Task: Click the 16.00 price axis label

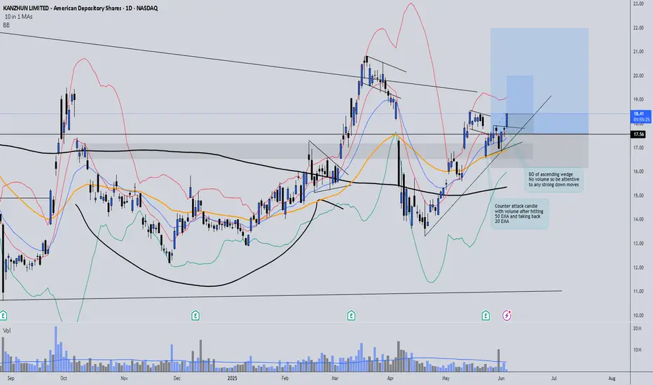Action: pyautogui.click(x=638, y=171)
